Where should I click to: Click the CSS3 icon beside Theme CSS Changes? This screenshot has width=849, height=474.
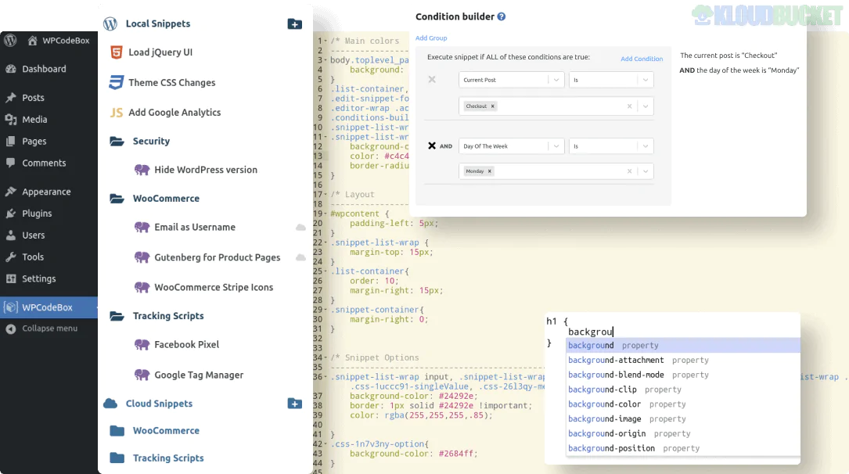116,82
